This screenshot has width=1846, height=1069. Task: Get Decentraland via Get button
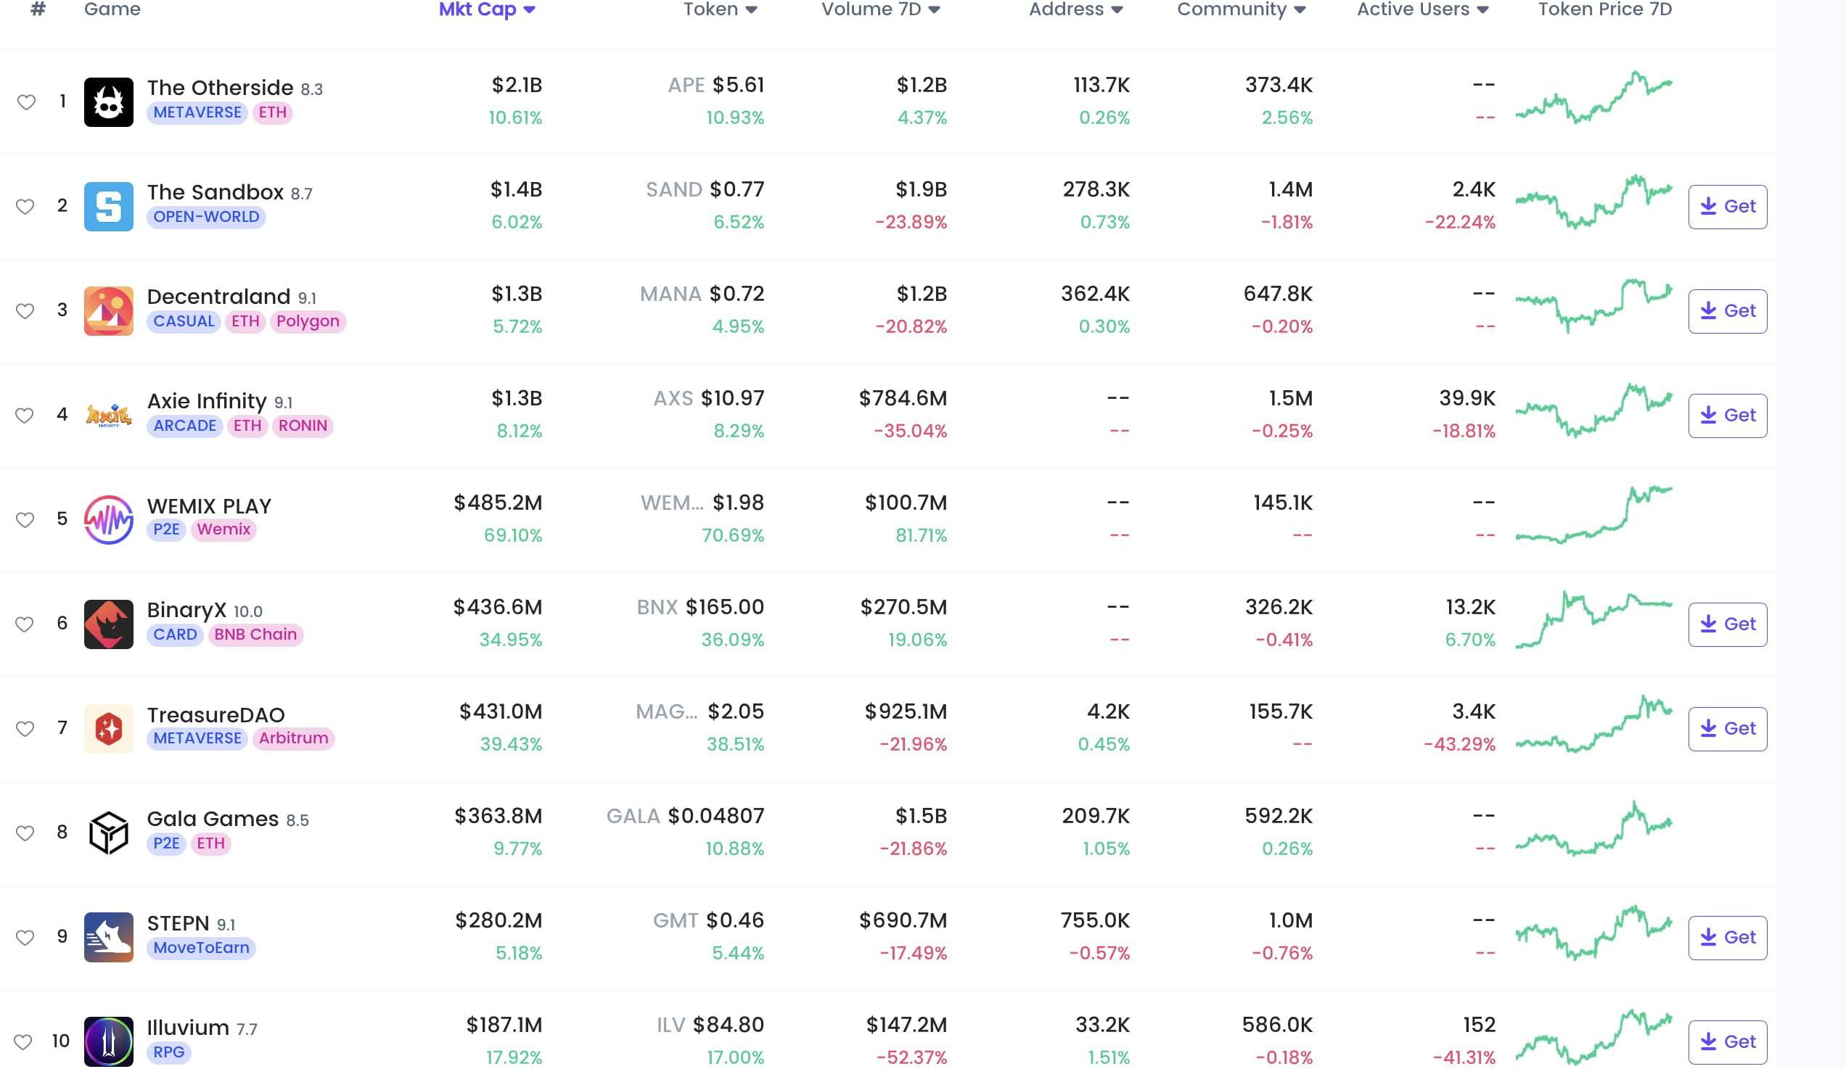(1727, 311)
